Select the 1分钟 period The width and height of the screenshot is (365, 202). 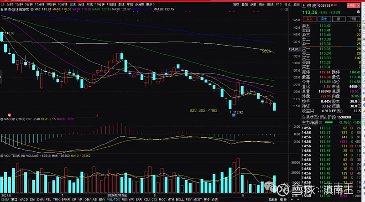pos(19,5)
